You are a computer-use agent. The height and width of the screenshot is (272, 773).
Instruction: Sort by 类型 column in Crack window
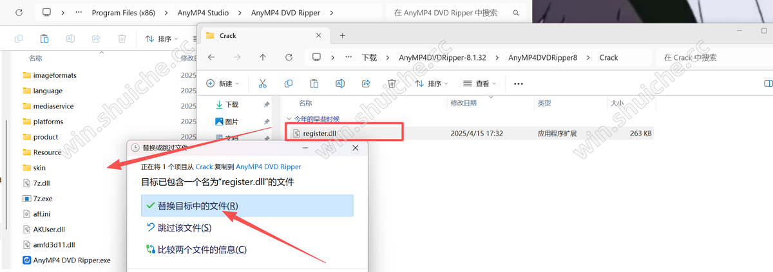click(544, 103)
